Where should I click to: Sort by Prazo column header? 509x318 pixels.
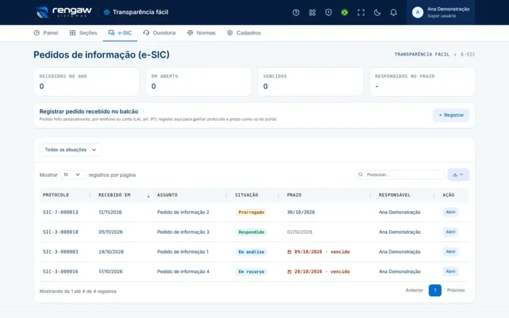click(x=329, y=195)
